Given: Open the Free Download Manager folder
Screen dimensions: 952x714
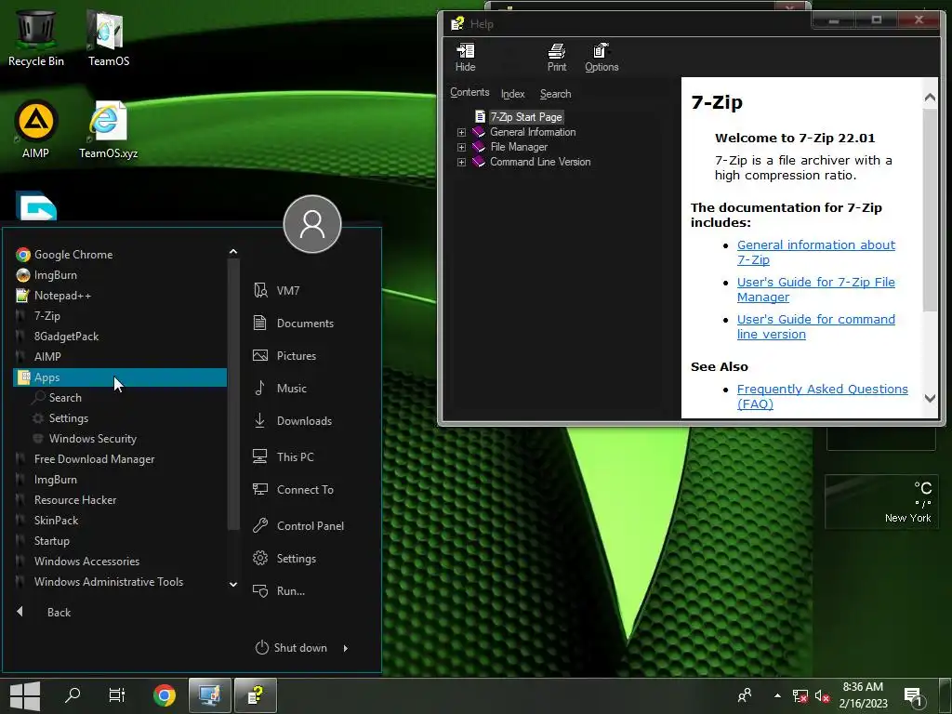Looking at the screenshot, I should 120,459.
